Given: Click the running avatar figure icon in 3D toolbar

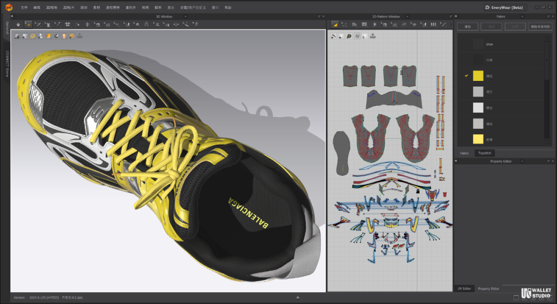Looking at the screenshot, I should click(196, 25).
